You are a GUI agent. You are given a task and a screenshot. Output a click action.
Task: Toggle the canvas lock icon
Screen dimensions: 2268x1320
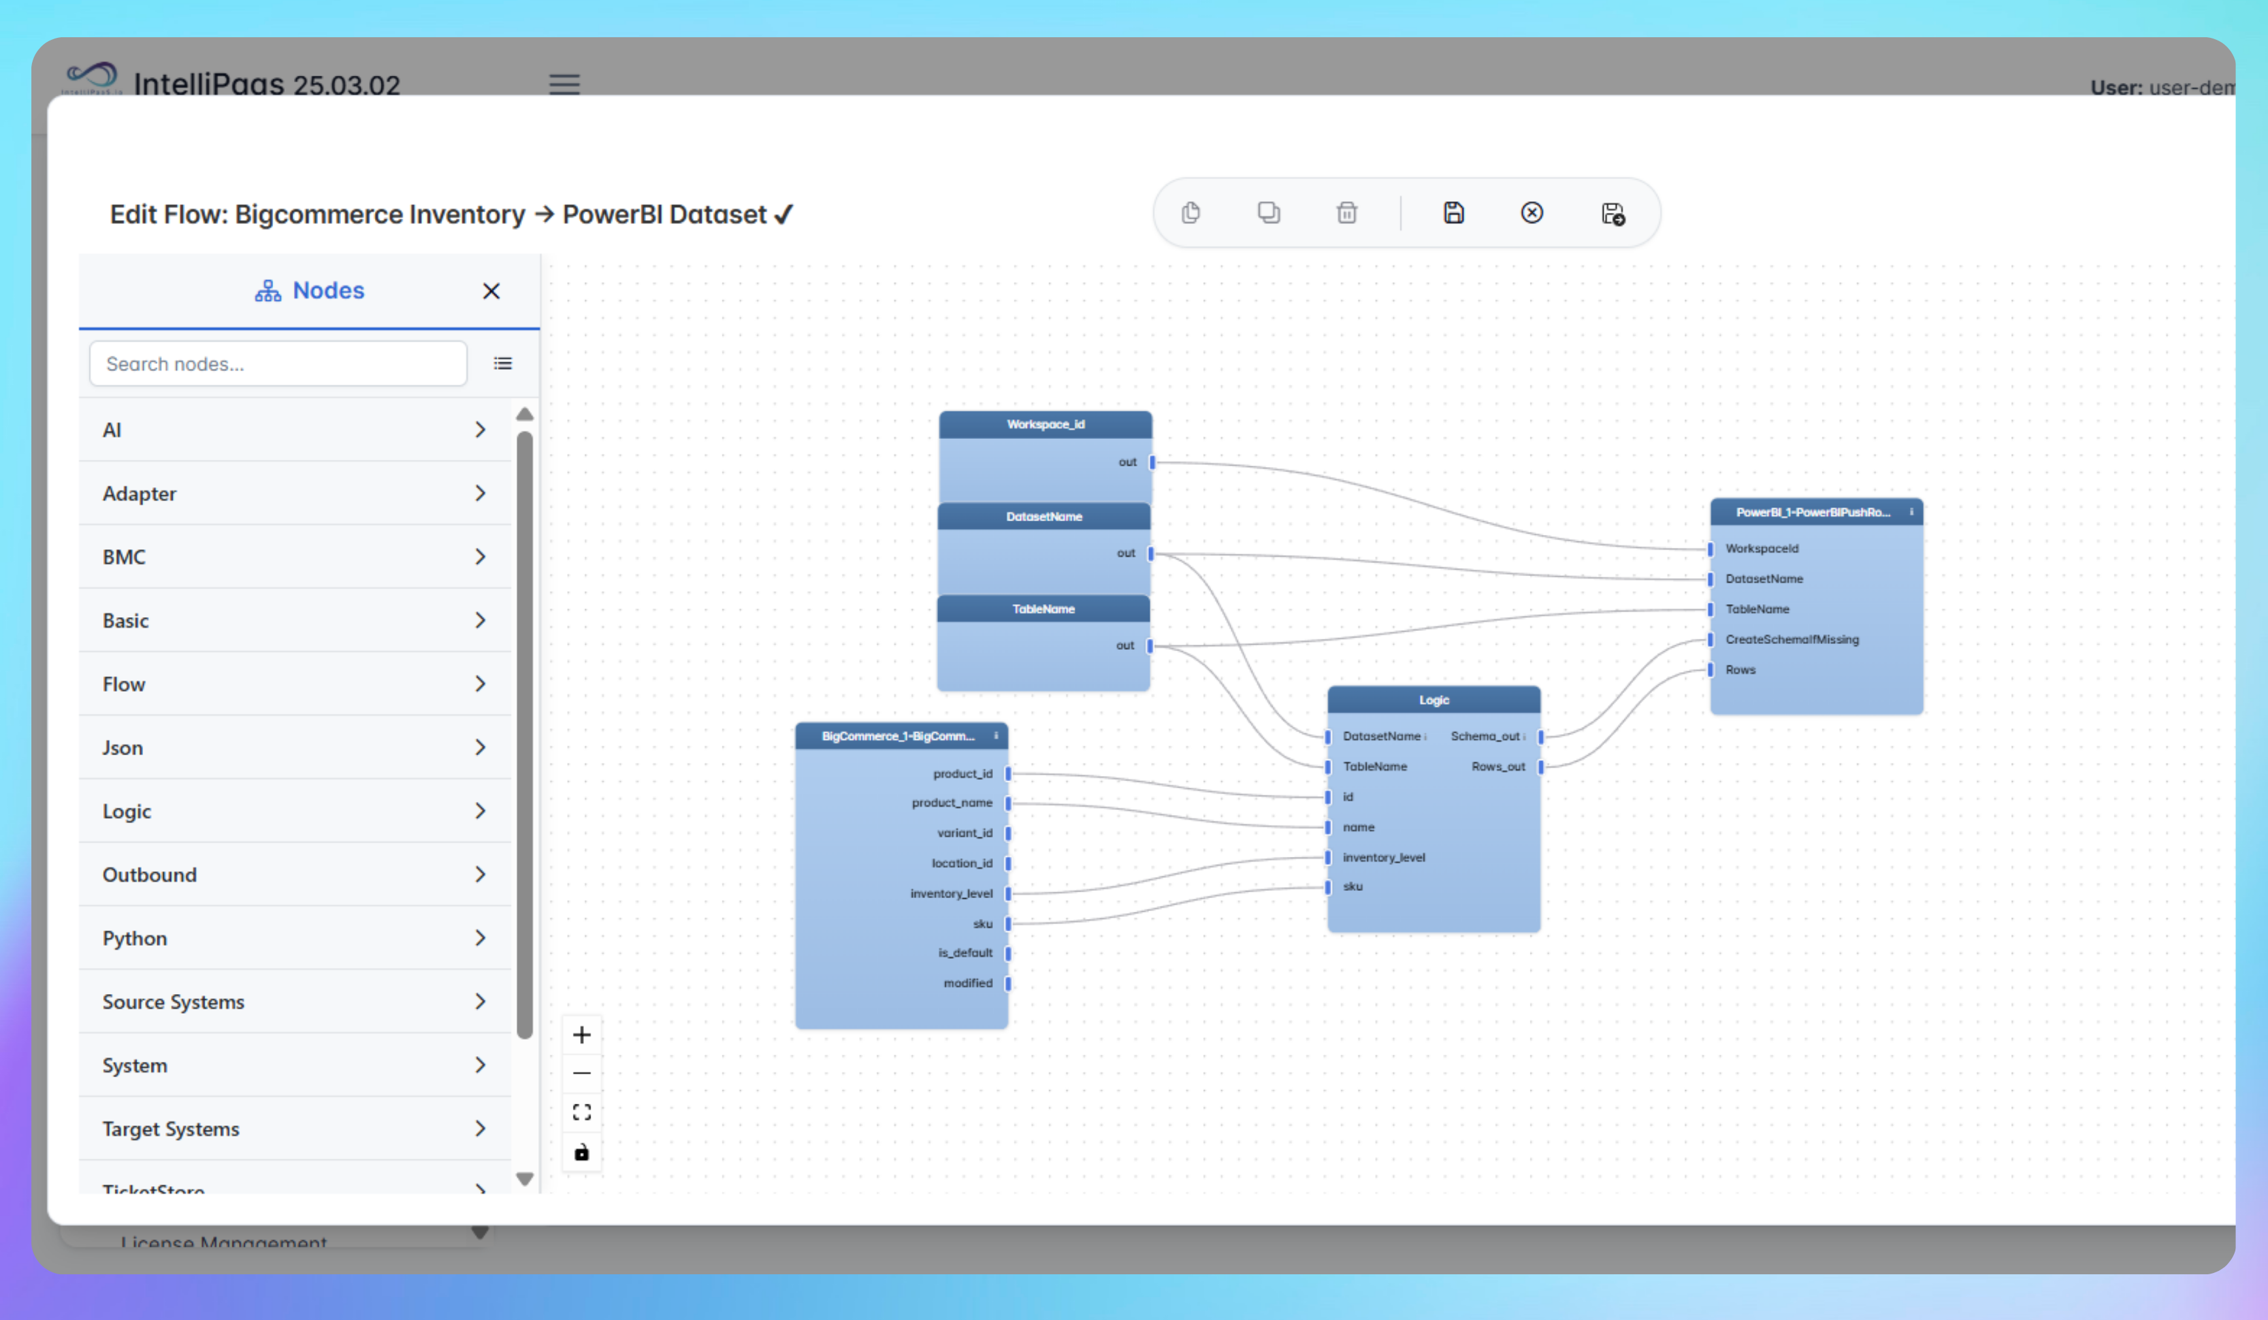(x=581, y=1151)
